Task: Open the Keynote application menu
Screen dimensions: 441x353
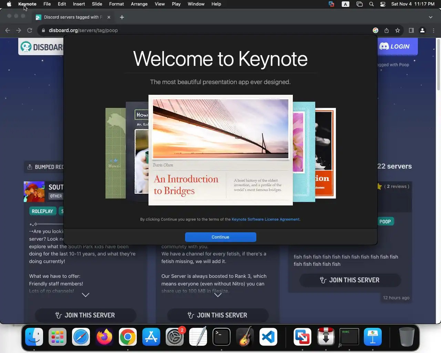Action: pyautogui.click(x=27, y=4)
